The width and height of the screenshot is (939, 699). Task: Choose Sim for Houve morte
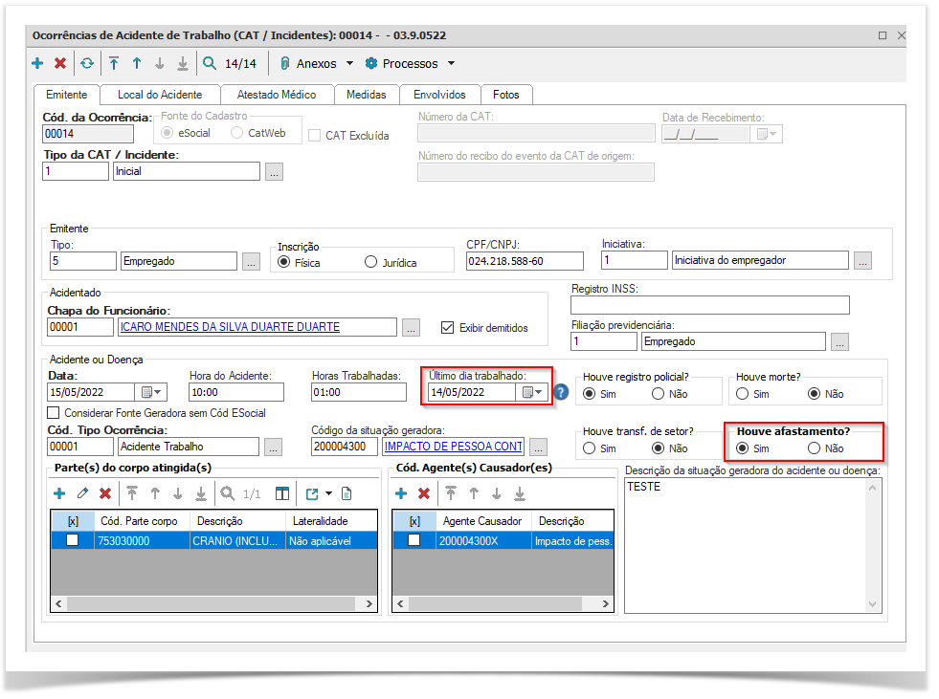tap(743, 394)
